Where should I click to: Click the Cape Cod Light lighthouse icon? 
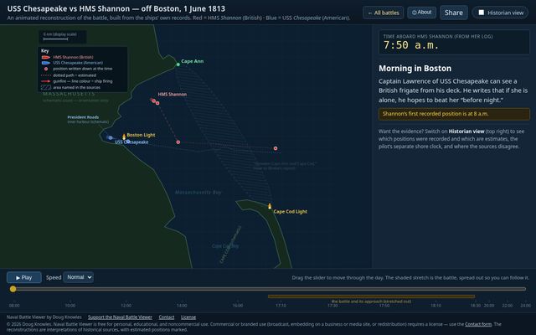pos(270,206)
